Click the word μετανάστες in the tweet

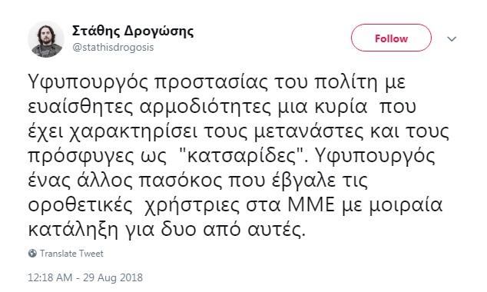[x=309, y=132]
